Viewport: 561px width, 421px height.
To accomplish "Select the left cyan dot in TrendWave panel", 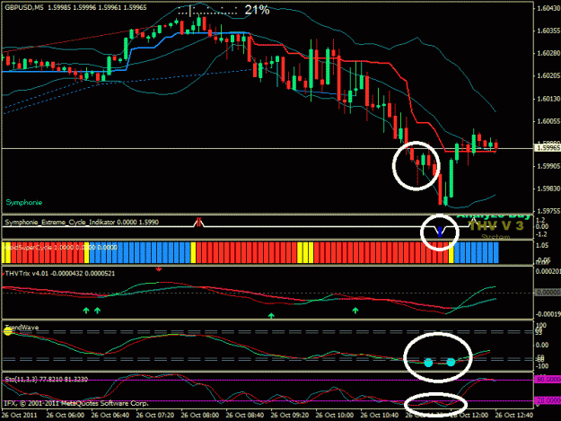I will coord(428,363).
